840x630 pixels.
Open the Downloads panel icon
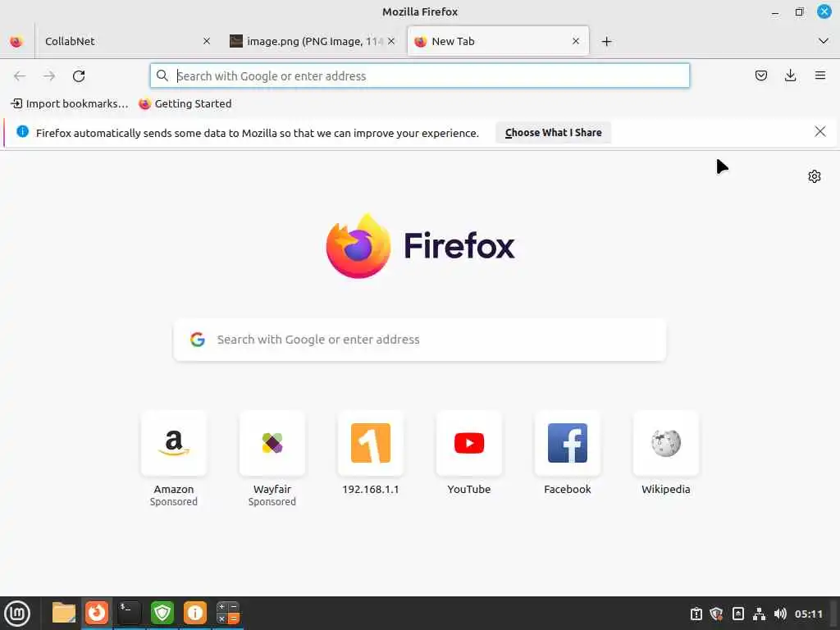pyautogui.click(x=790, y=75)
